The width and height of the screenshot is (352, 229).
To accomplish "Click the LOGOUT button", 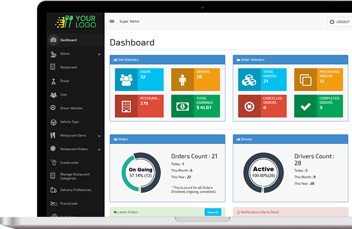I will (x=339, y=22).
